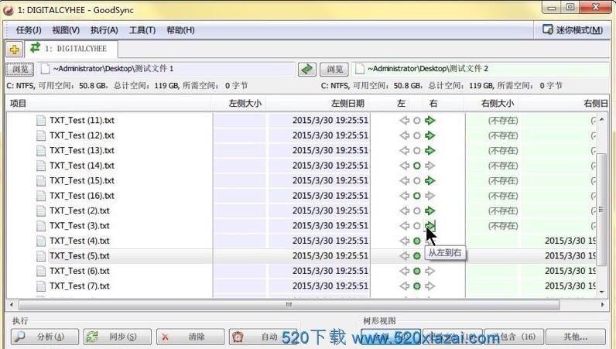Click the right folder path field 测试文件 2
The width and height of the screenshot is (616, 349).
(480, 69)
